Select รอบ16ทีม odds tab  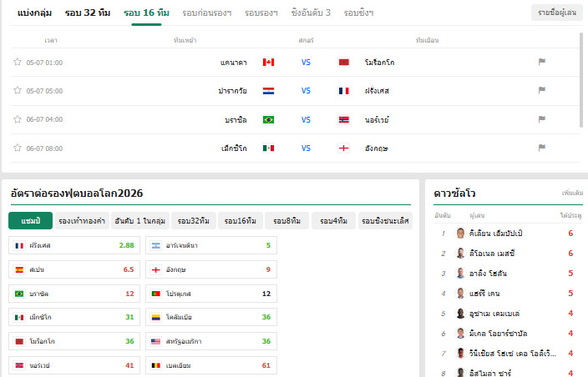[x=240, y=221]
